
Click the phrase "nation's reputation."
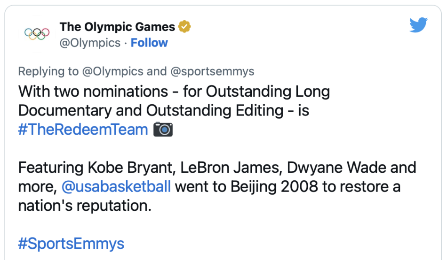coord(85,206)
